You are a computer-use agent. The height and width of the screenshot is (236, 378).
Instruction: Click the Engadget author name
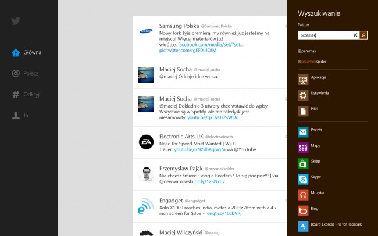coord(171,201)
